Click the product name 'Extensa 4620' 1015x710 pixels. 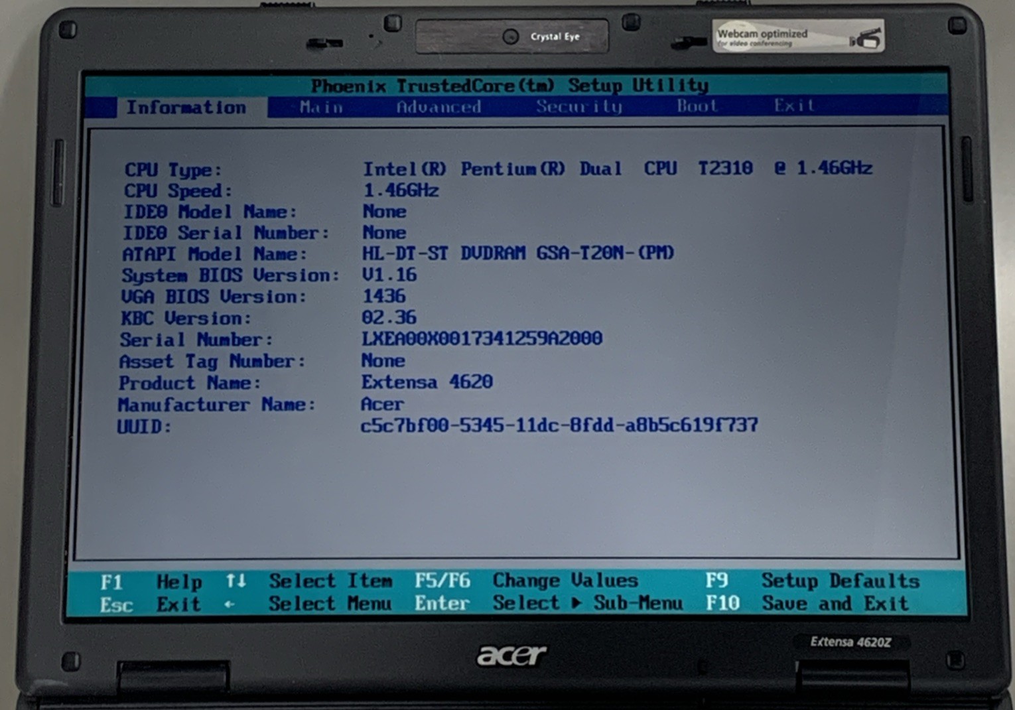[x=427, y=382]
